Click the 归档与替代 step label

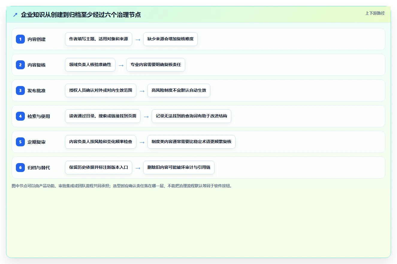click(x=39, y=168)
